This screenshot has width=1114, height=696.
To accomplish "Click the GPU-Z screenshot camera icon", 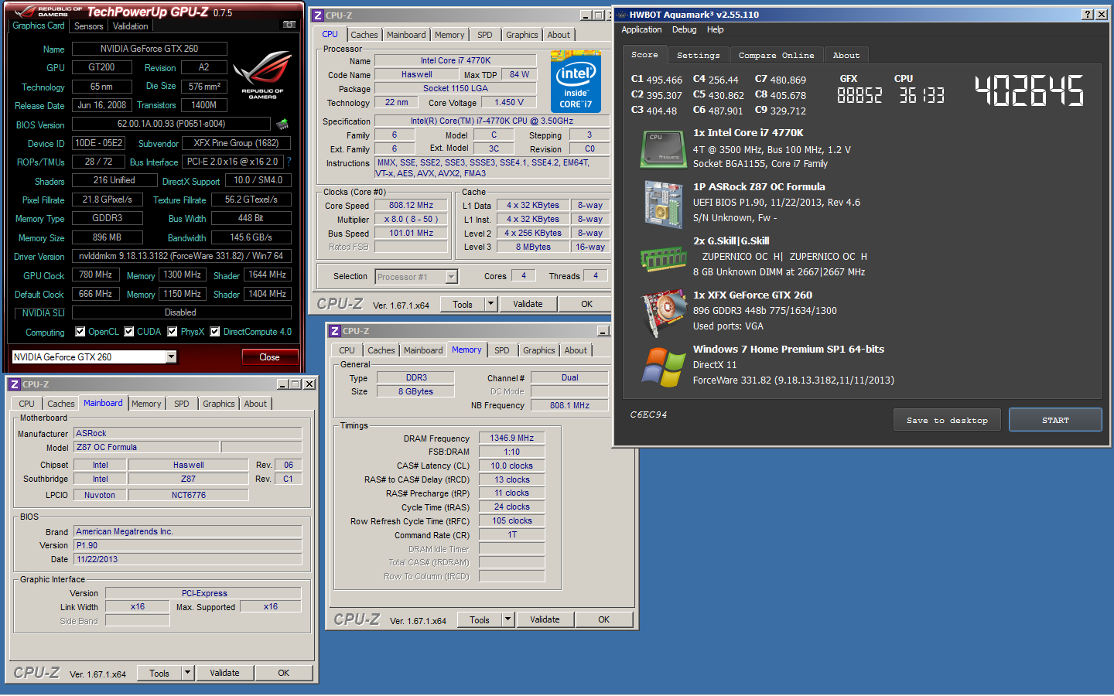I will (x=289, y=25).
